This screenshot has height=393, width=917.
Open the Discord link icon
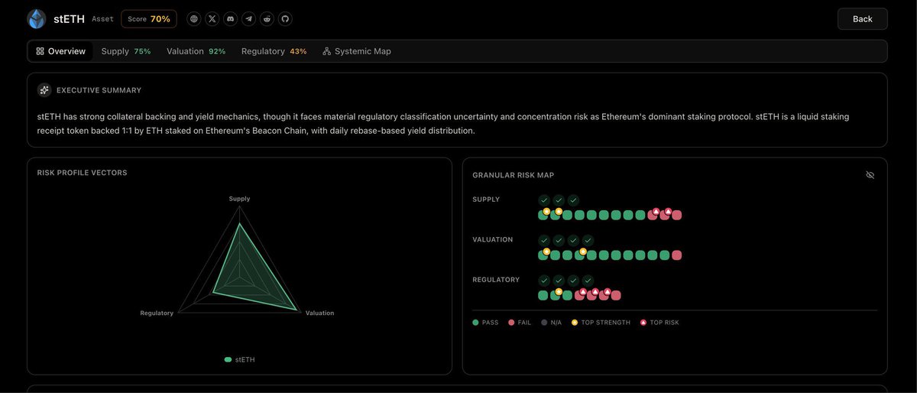pos(230,18)
